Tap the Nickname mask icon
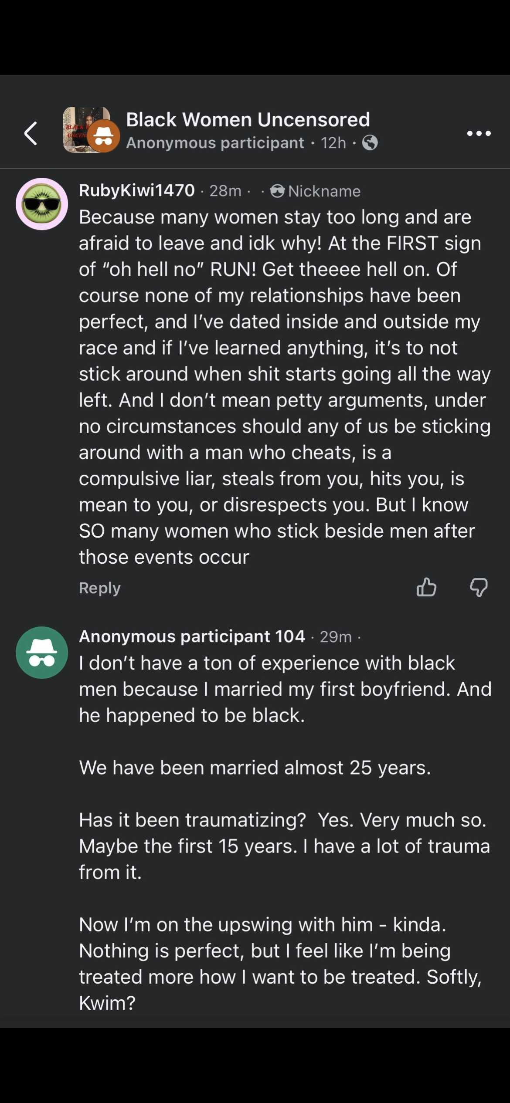Screen dimensions: 510x1103 pyautogui.click(x=277, y=191)
